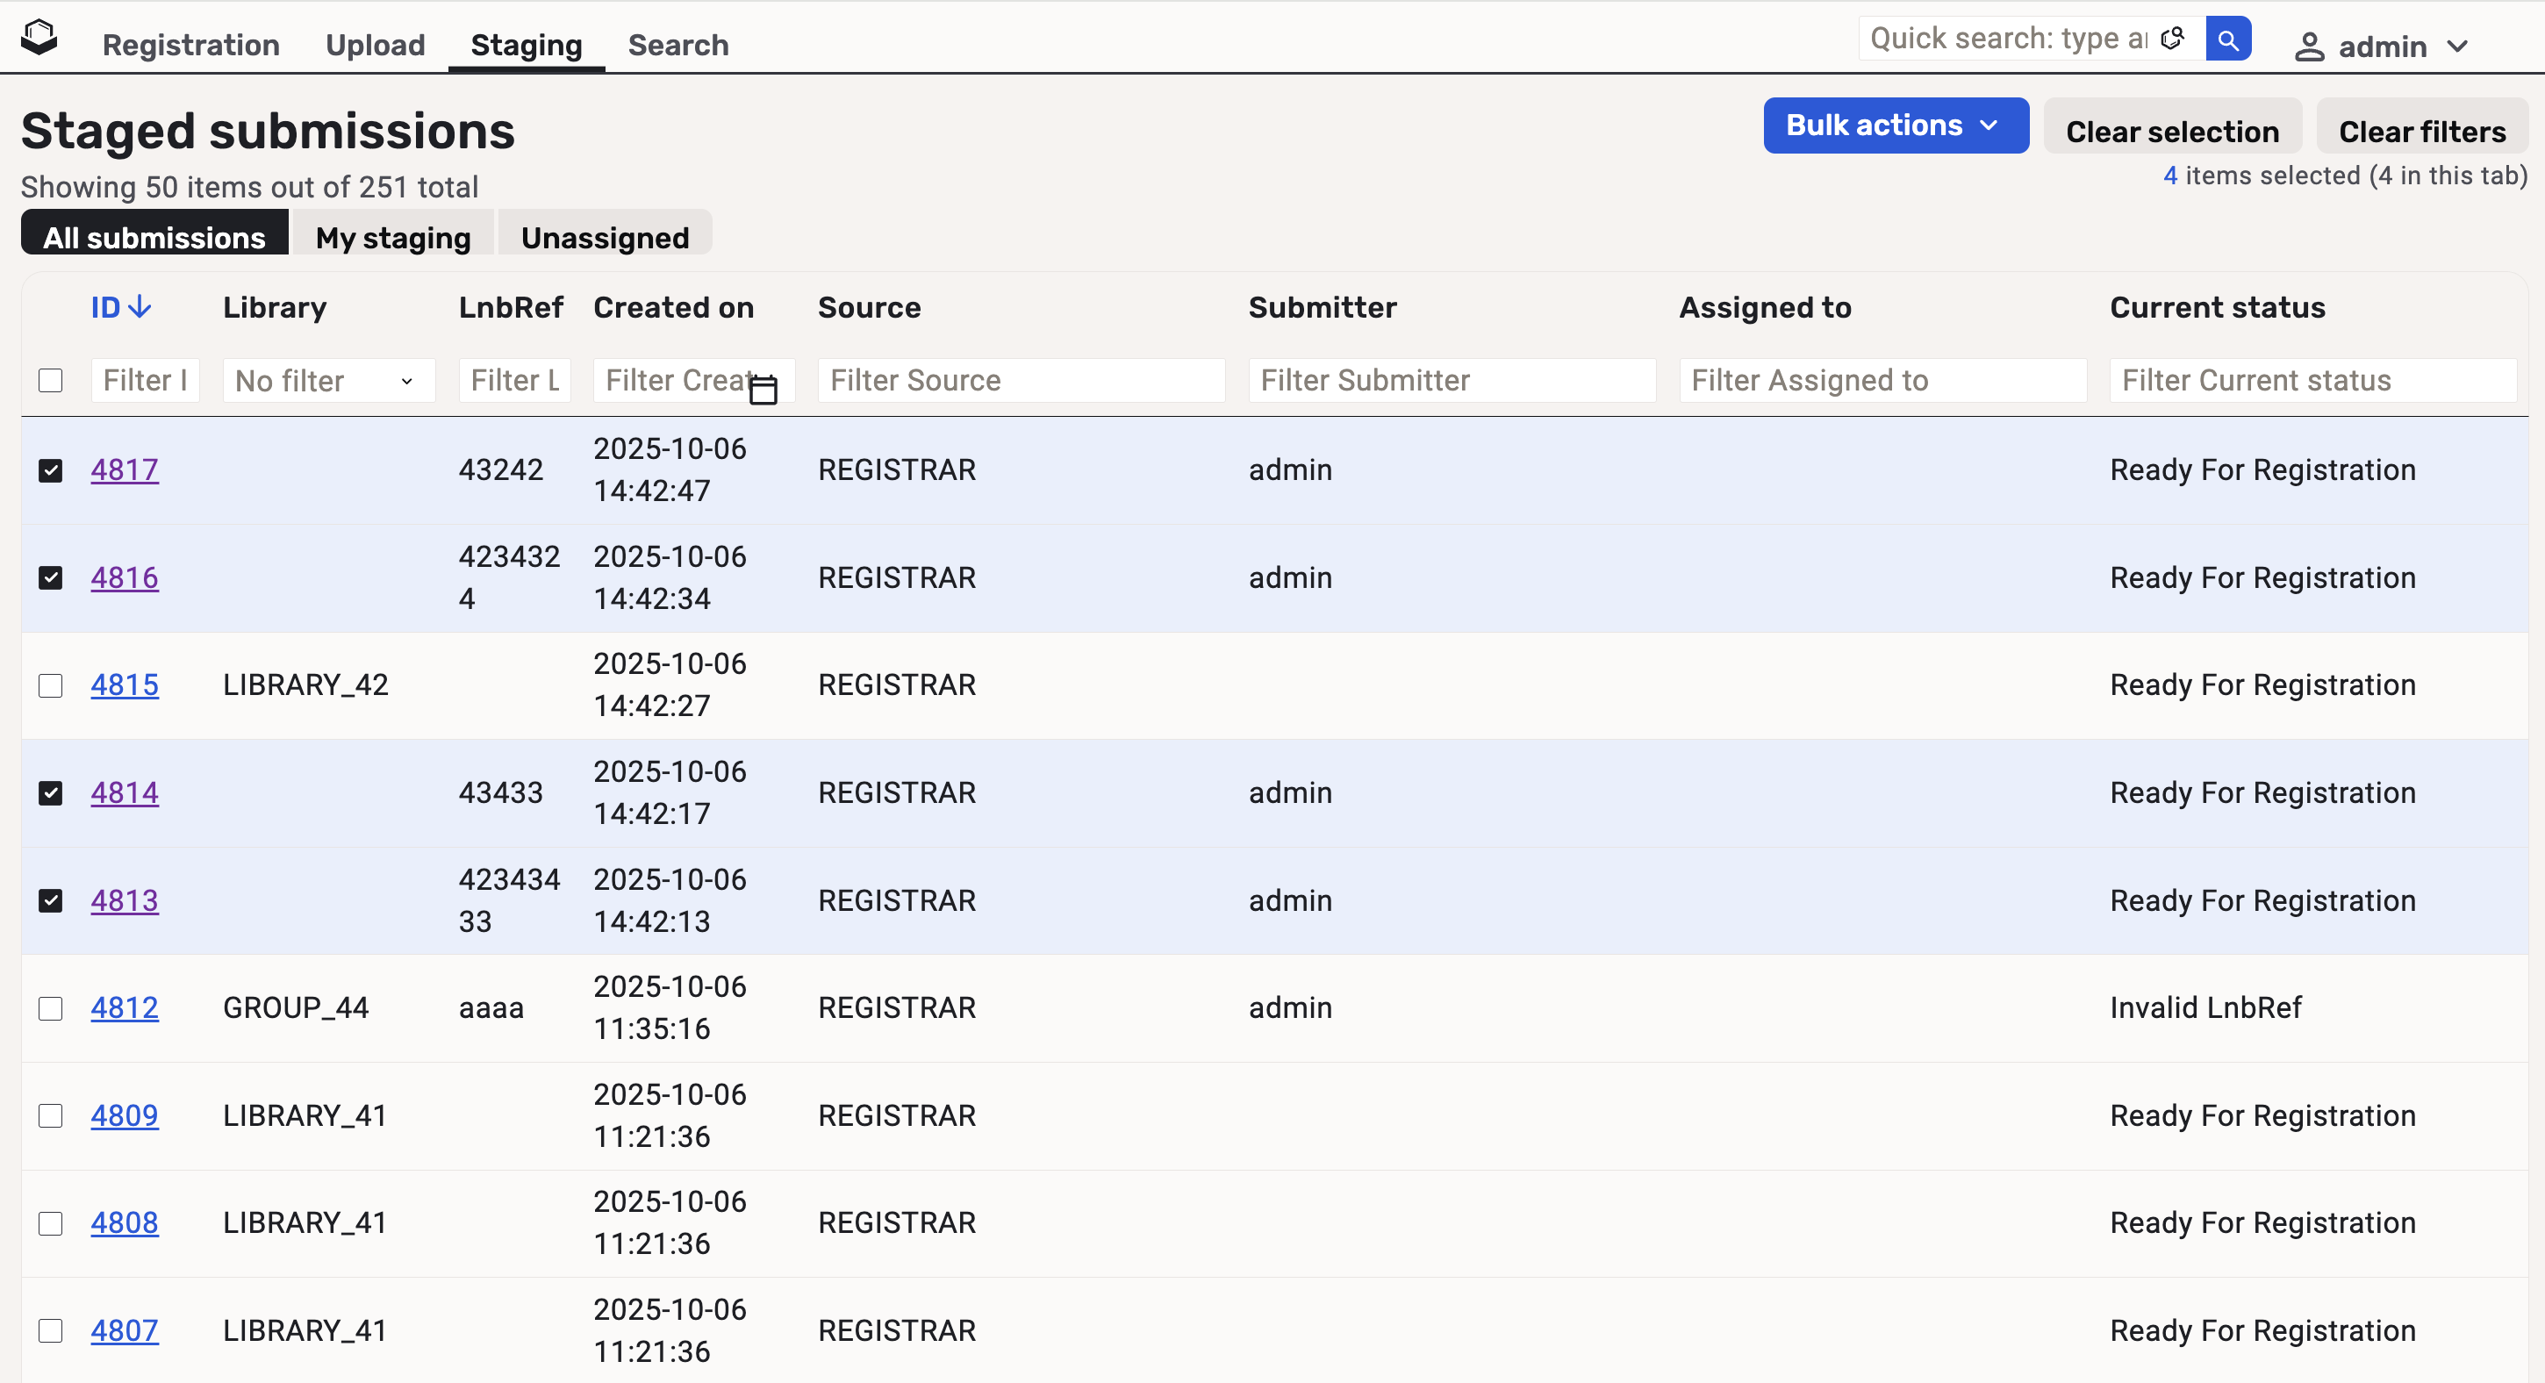2545x1383 pixels.
Task: Click the app logo icon
Action: click(x=39, y=38)
